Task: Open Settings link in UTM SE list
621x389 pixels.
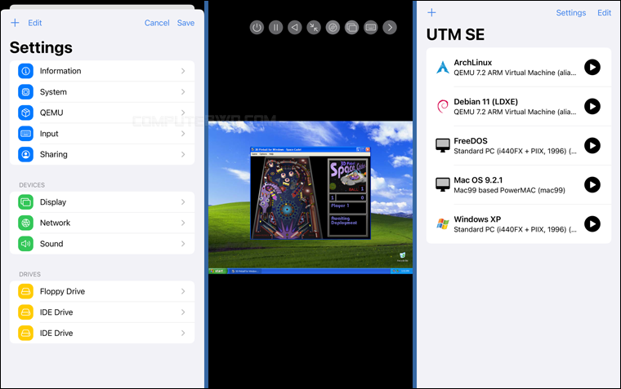Action: 570,13
